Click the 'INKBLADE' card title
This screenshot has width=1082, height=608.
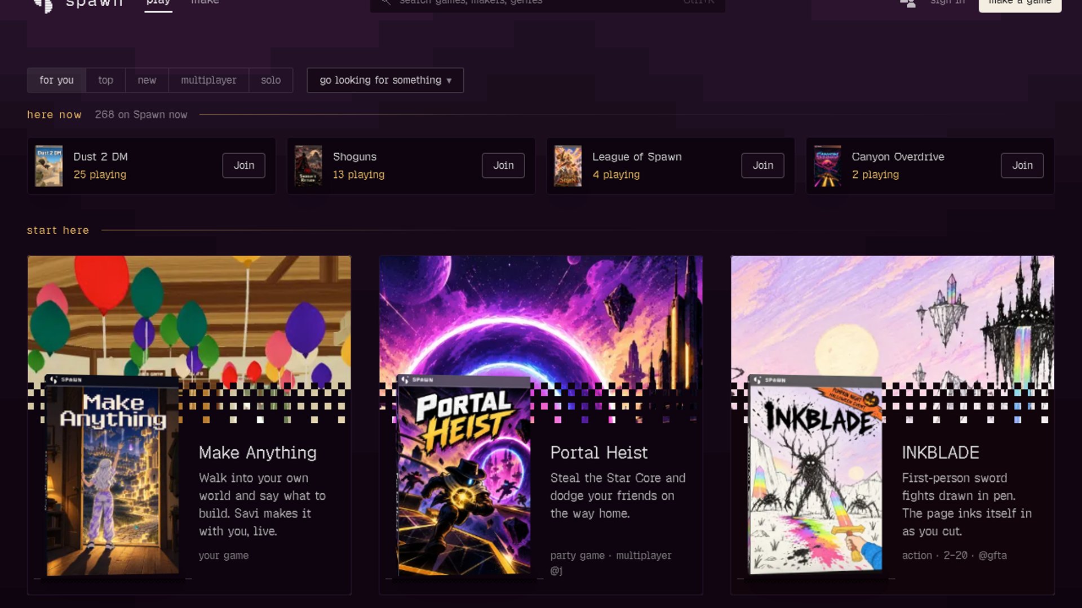coord(941,453)
